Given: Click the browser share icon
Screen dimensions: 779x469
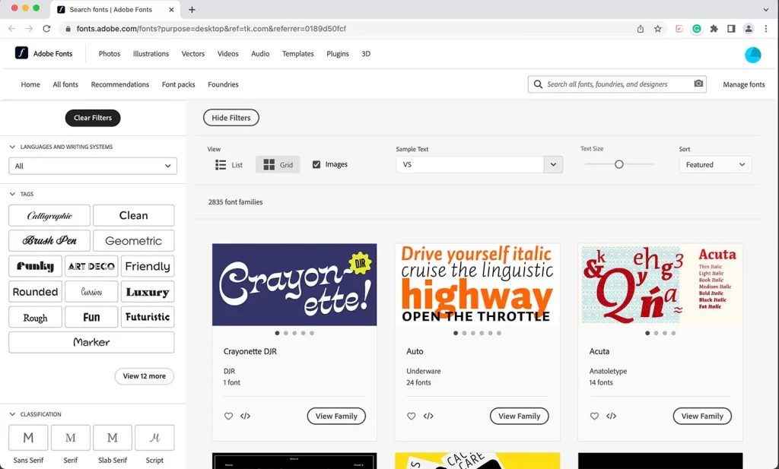Looking at the screenshot, I should [x=641, y=29].
